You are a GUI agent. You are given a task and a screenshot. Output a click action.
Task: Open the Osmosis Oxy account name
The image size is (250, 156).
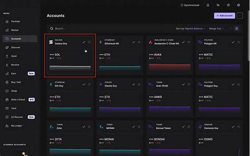211,128
